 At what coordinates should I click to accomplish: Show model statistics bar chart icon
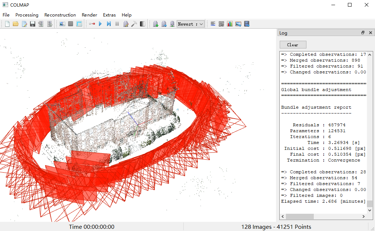[x=230, y=24]
